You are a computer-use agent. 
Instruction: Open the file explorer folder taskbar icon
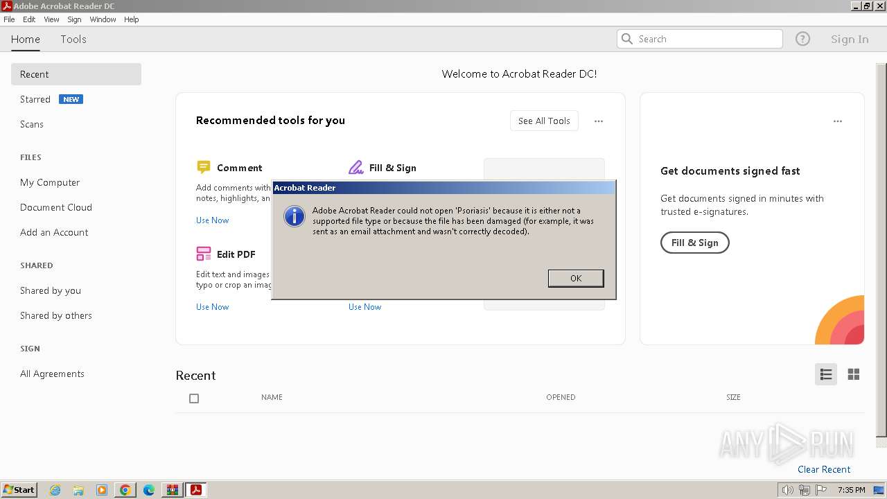78,490
